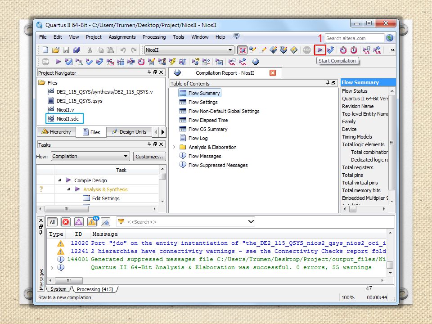Click the Save floppy disk icon
The width and height of the screenshot is (432, 324).
66,50
